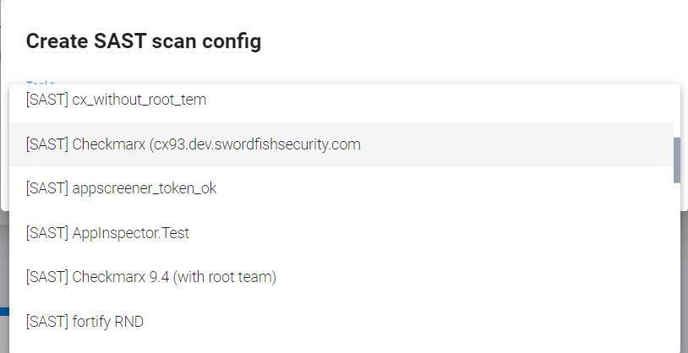Select AppInspector.Test from the list
The width and height of the screenshot is (688, 353).
107,232
